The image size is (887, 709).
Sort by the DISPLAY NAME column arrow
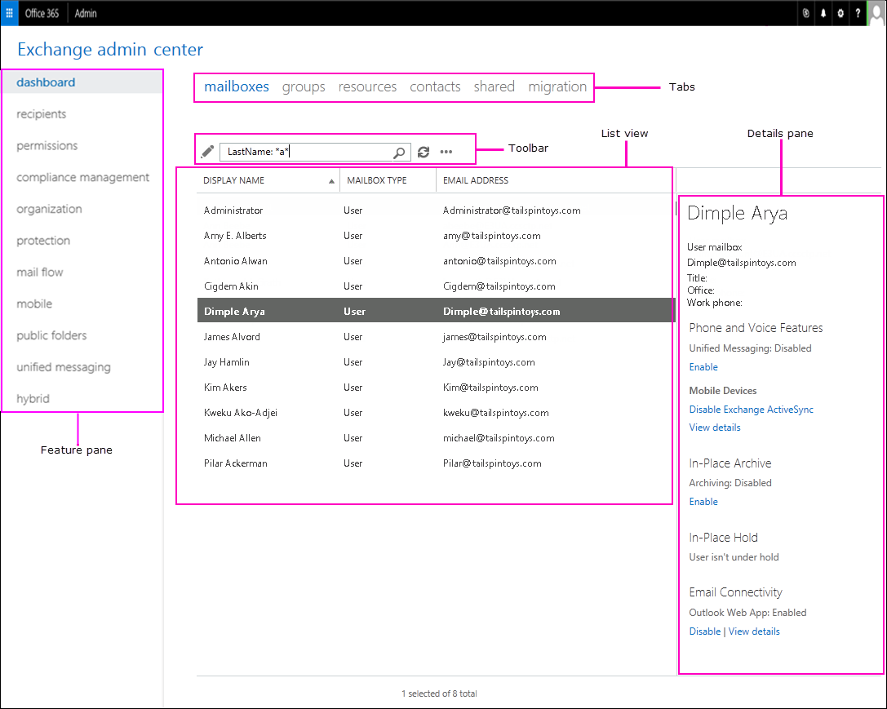[x=331, y=181]
